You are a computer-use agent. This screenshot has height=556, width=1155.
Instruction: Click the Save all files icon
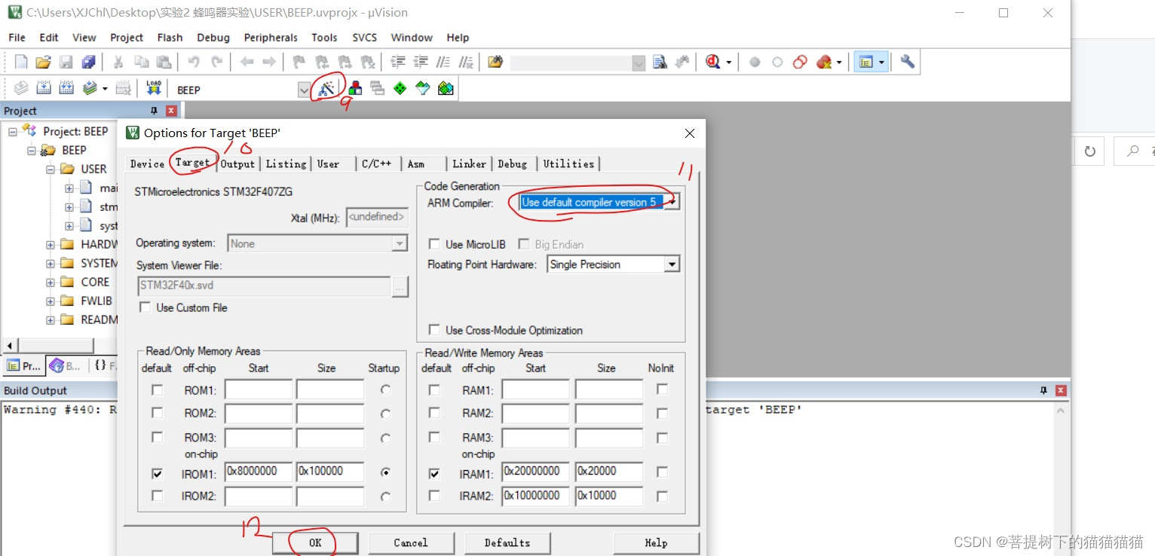[x=89, y=62]
